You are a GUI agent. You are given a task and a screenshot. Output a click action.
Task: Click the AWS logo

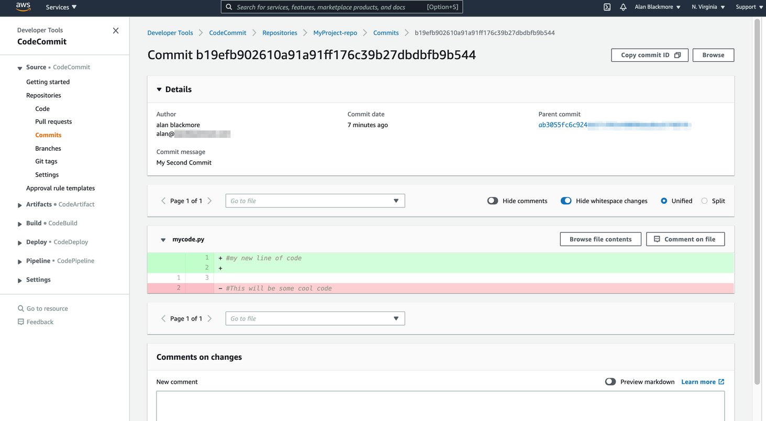23,7
